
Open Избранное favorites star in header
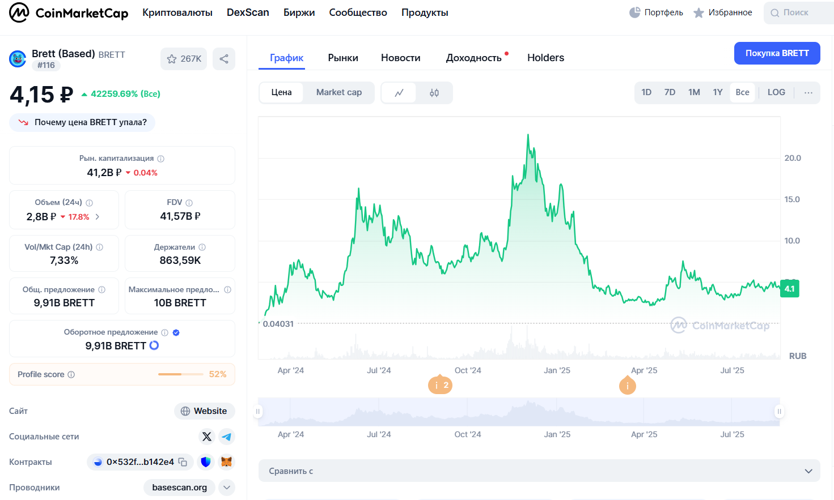point(698,12)
